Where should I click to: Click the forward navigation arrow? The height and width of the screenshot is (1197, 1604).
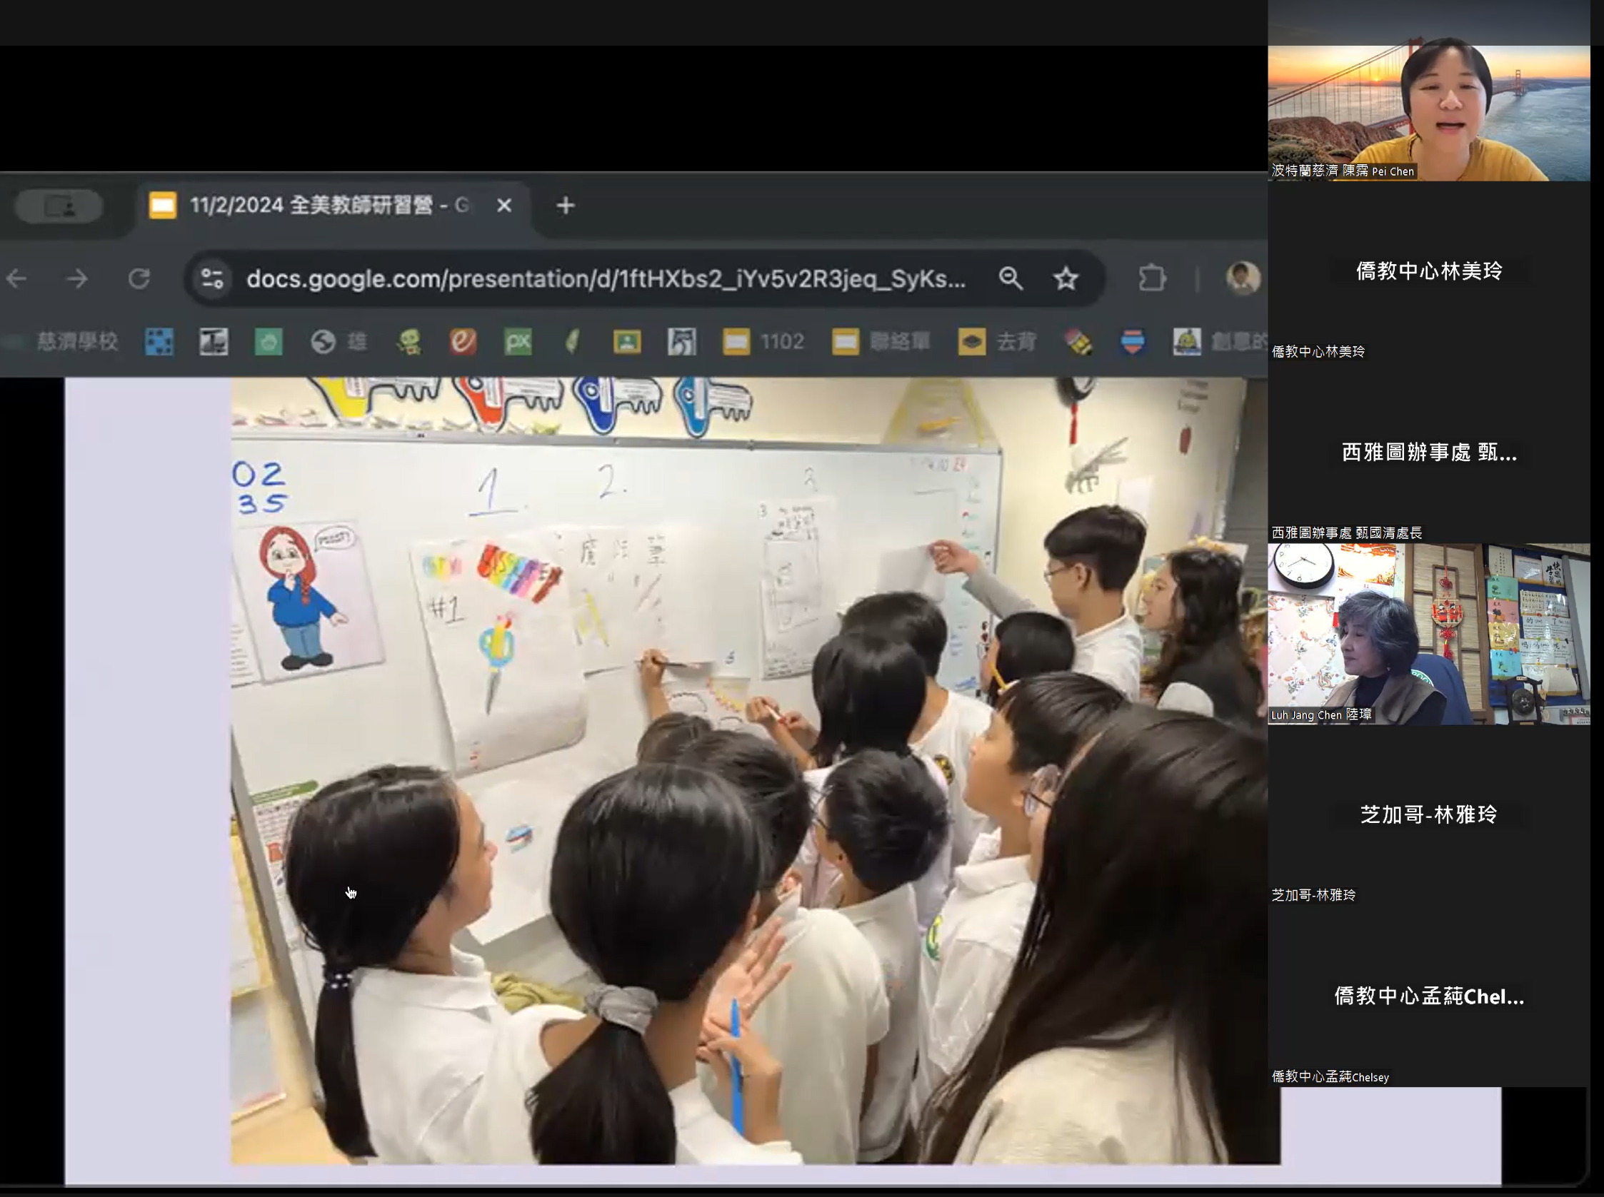coord(77,279)
